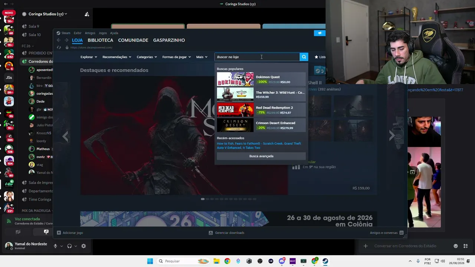Open Discord emoji picker in chat bar
475x267 pixels.
pyautogui.click(x=456, y=246)
